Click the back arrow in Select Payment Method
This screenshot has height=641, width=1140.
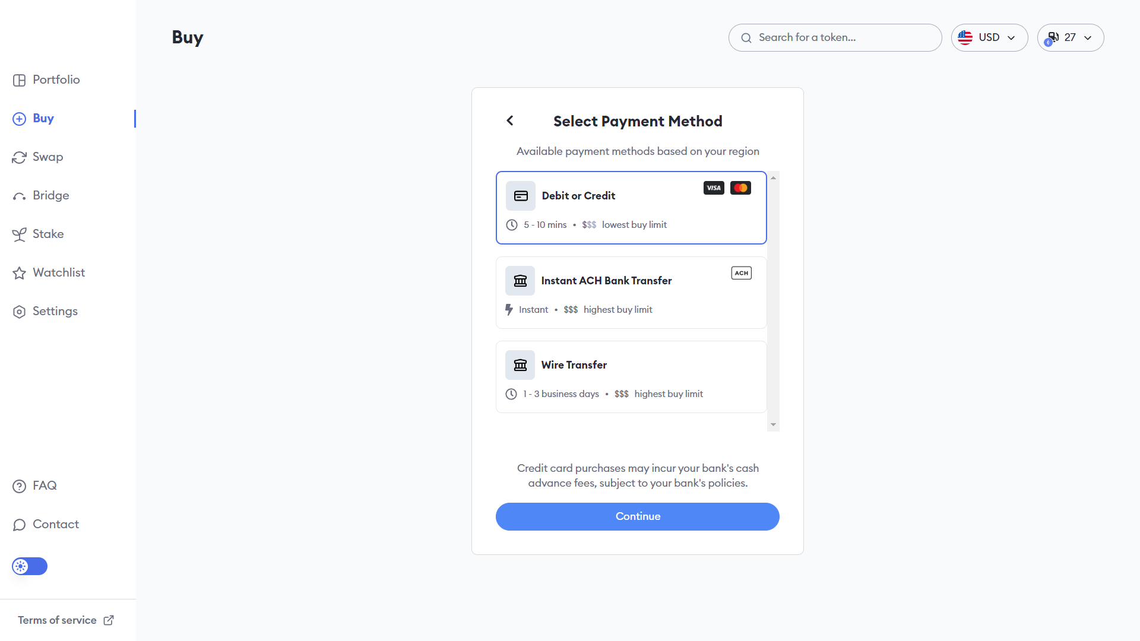coord(510,121)
